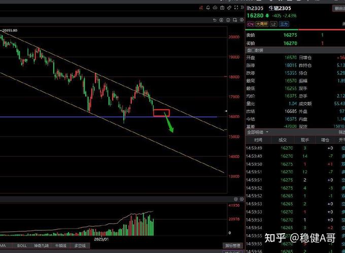Toggle the CN market badge
The image size is (345, 253).
point(251,24)
